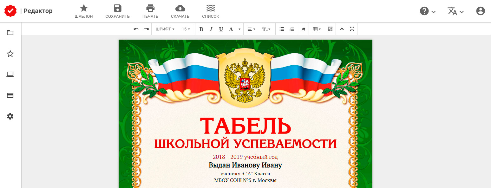Collapse the toolbar with the chevron

pyautogui.click(x=342, y=29)
